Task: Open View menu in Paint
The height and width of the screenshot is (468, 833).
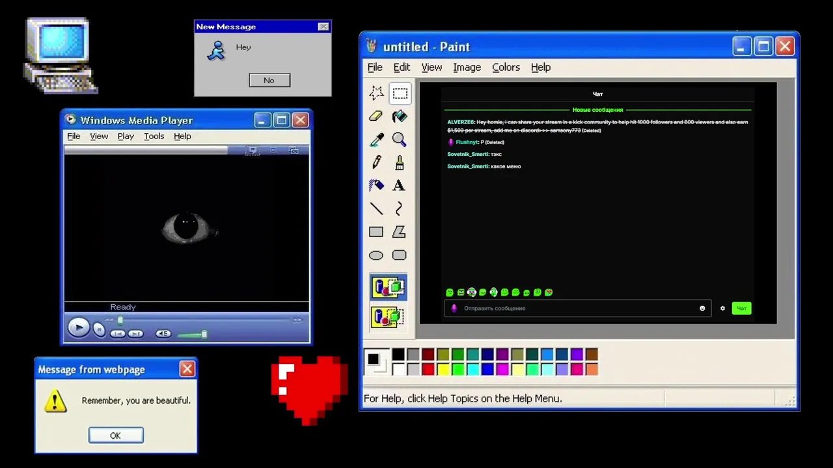Action: (431, 67)
